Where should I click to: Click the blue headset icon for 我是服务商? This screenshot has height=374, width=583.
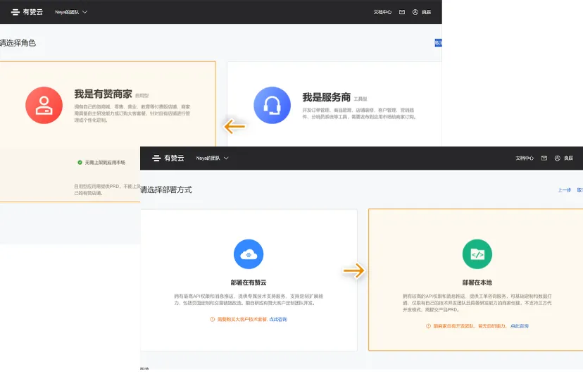[x=272, y=105]
